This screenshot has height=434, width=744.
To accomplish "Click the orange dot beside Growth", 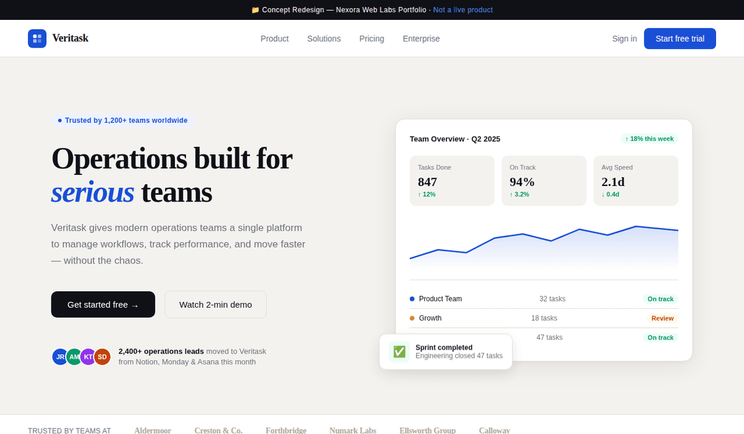I will [412, 318].
